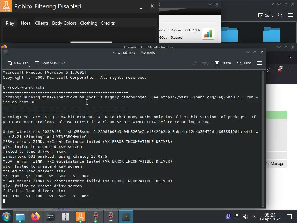Viewport: 297px width, 223px height.
Task: Click 'Running - CPU: 10%' Apache status
Action: coord(185,30)
